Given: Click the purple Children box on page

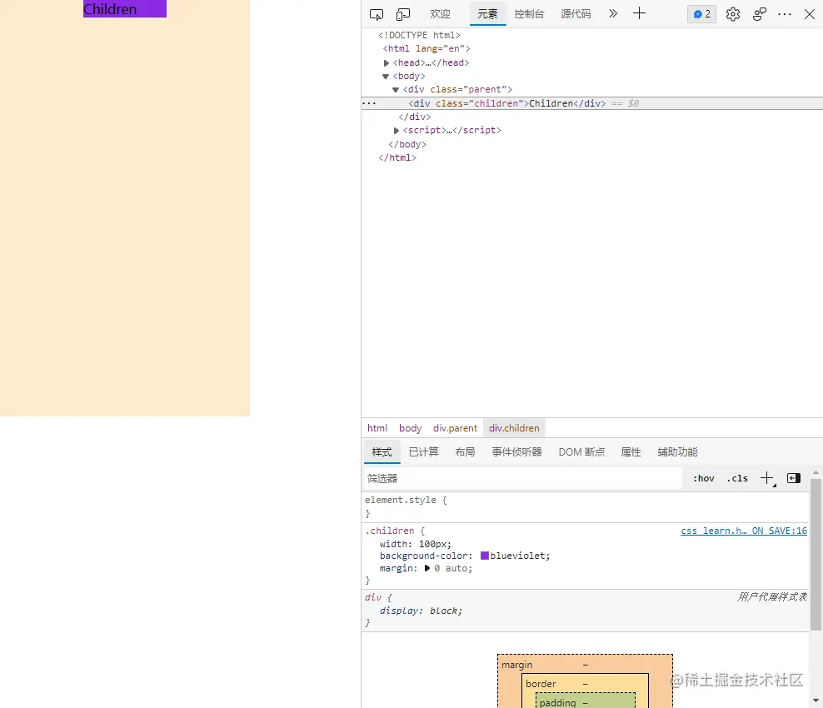Looking at the screenshot, I should tap(125, 9).
